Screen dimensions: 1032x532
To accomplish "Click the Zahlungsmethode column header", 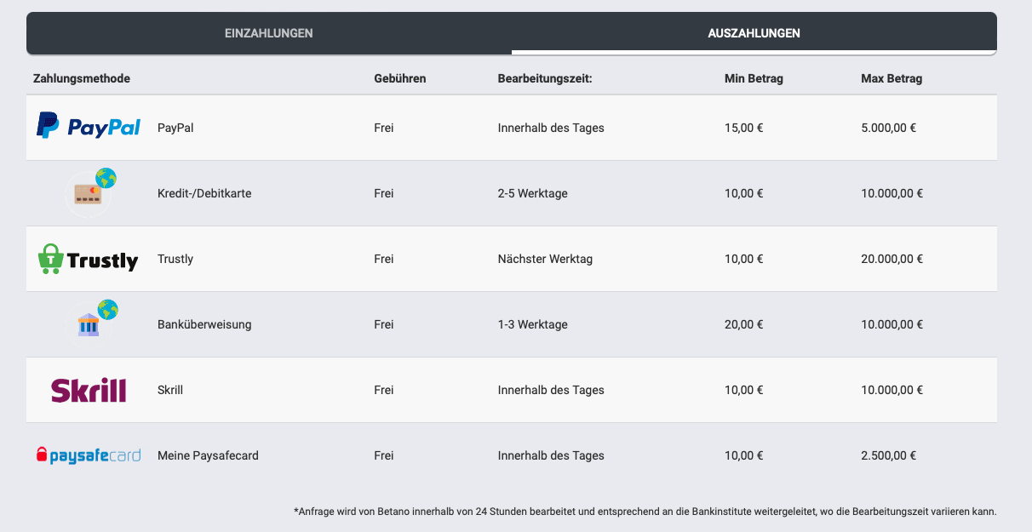I will click(x=82, y=78).
